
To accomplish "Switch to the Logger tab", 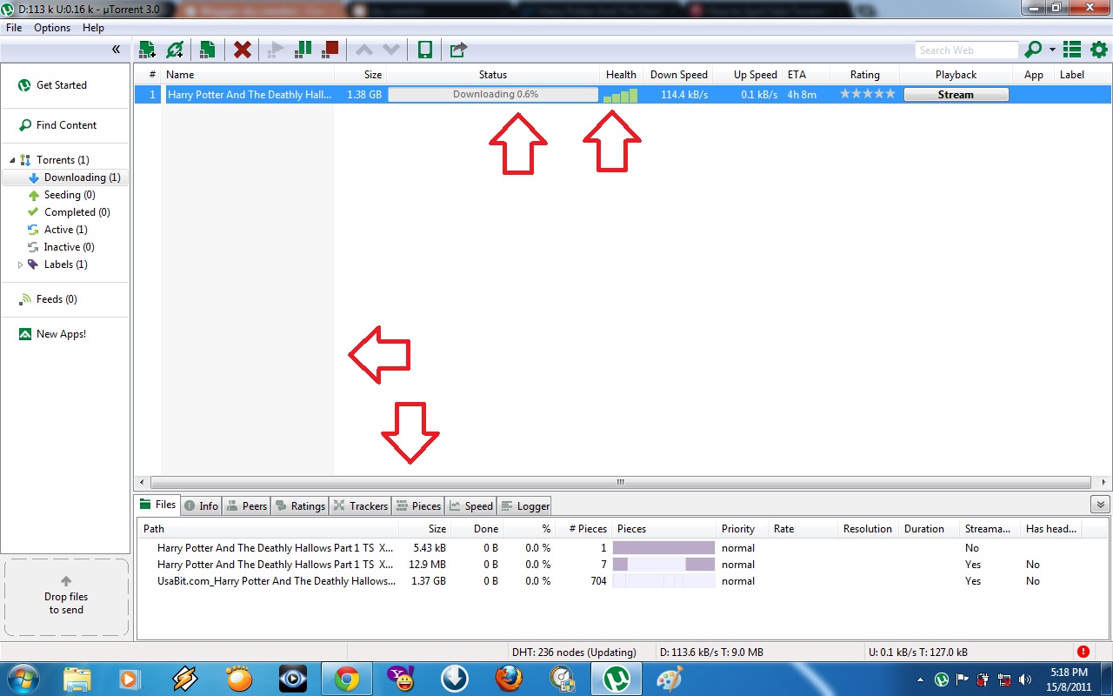I will (524, 505).
